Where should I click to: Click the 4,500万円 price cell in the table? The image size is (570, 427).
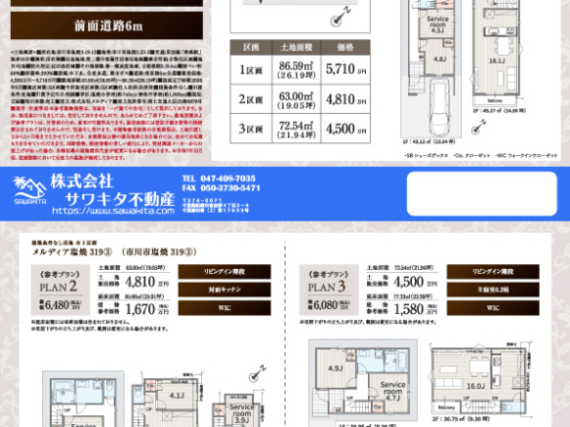(x=346, y=129)
